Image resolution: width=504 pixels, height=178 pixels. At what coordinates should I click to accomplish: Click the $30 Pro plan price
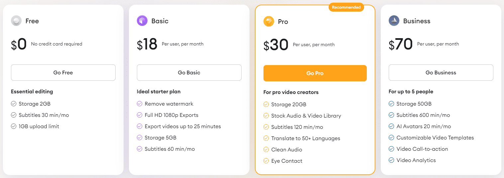pyautogui.click(x=276, y=45)
